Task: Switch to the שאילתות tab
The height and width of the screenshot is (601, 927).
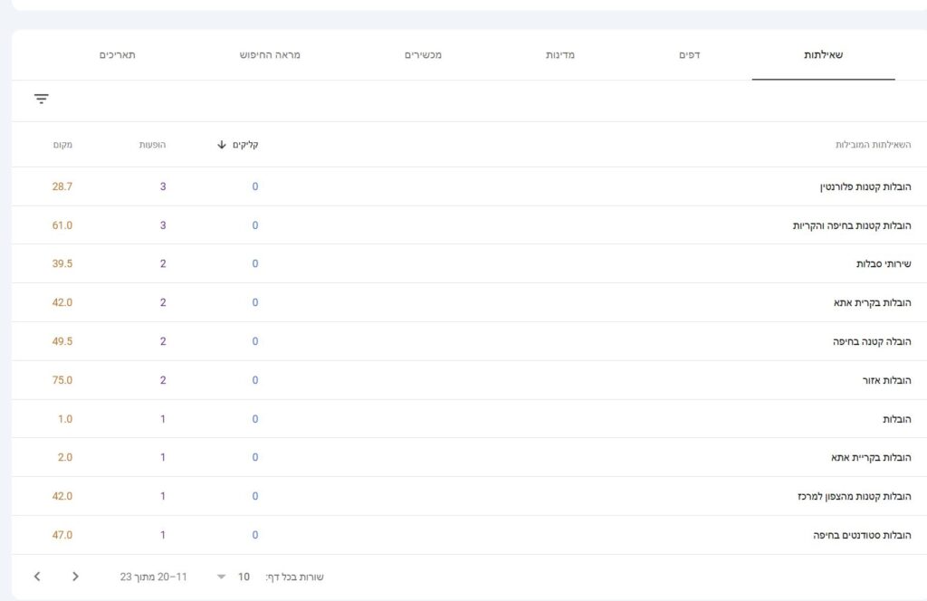Action: coord(823,55)
